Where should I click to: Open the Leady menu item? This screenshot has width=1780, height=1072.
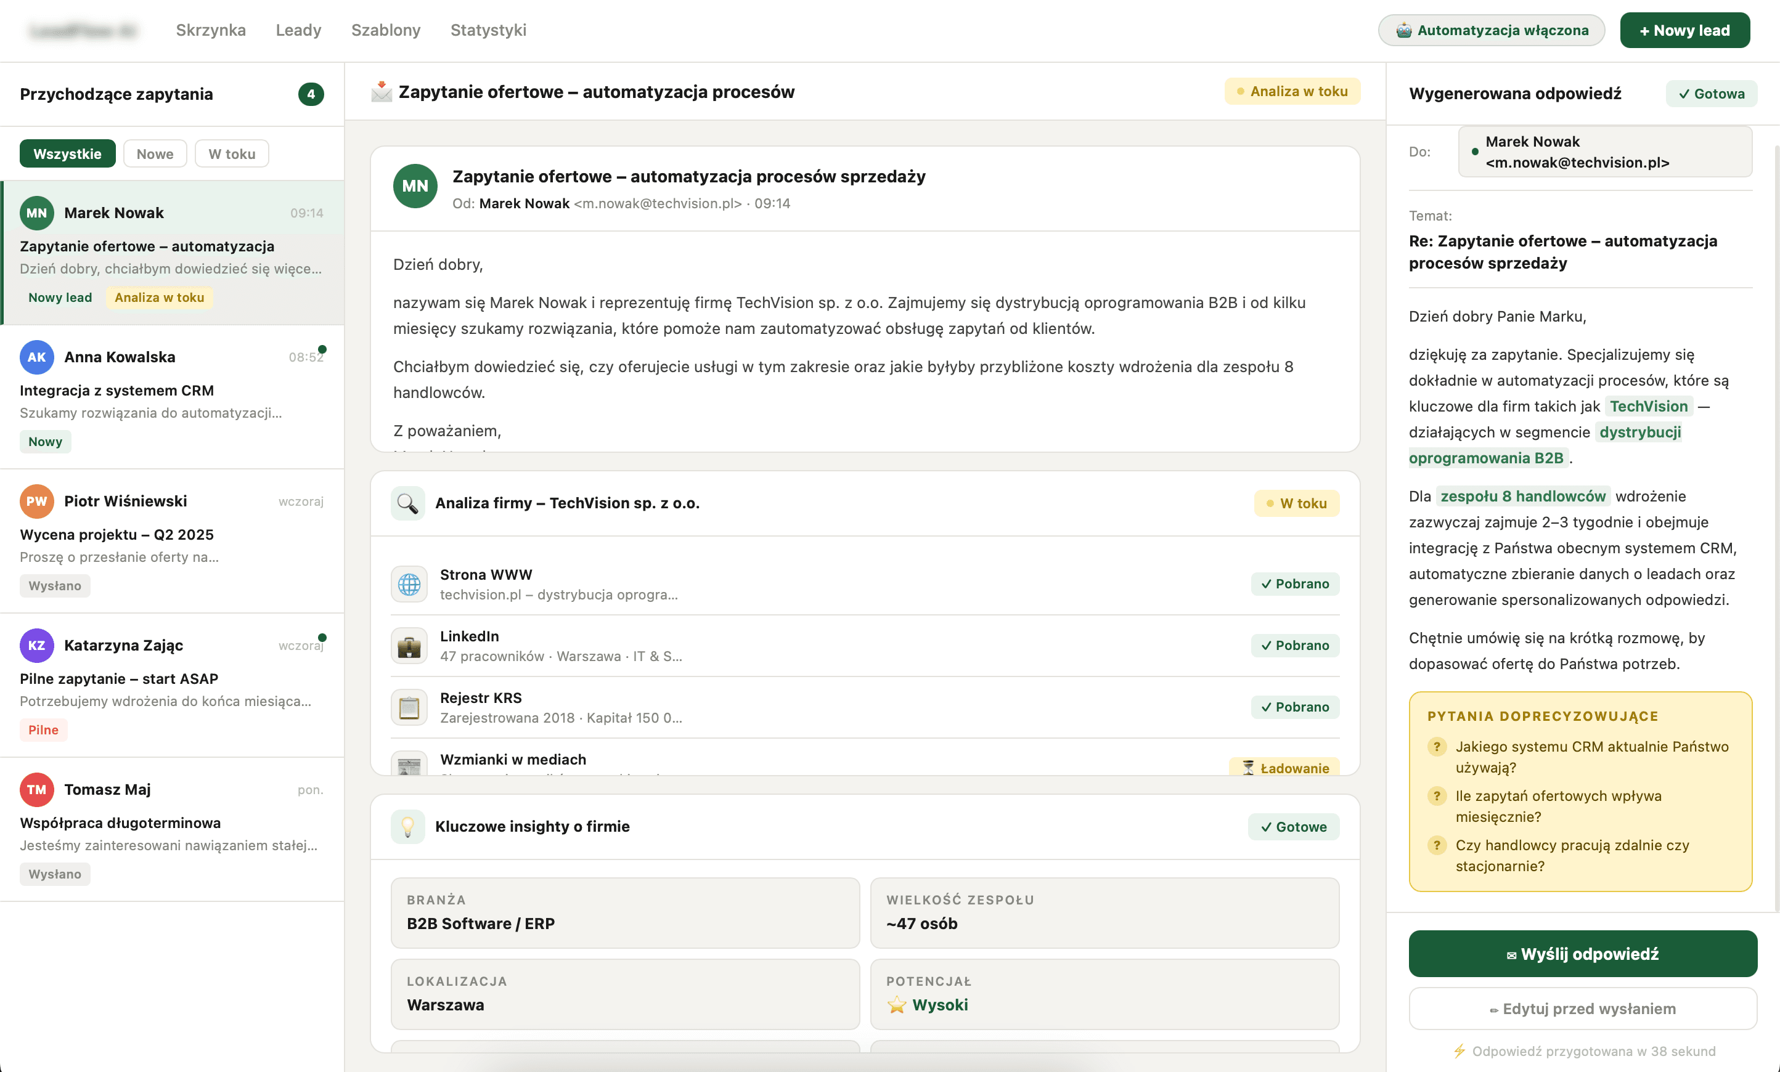coord(298,30)
